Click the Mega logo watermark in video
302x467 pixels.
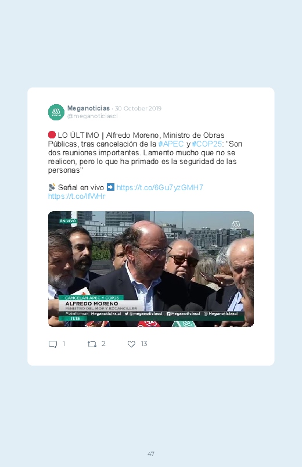(x=236, y=224)
